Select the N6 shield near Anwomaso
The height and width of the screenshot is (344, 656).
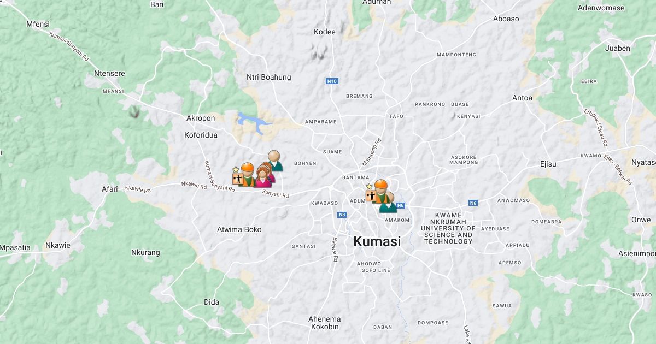coord(473,203)
